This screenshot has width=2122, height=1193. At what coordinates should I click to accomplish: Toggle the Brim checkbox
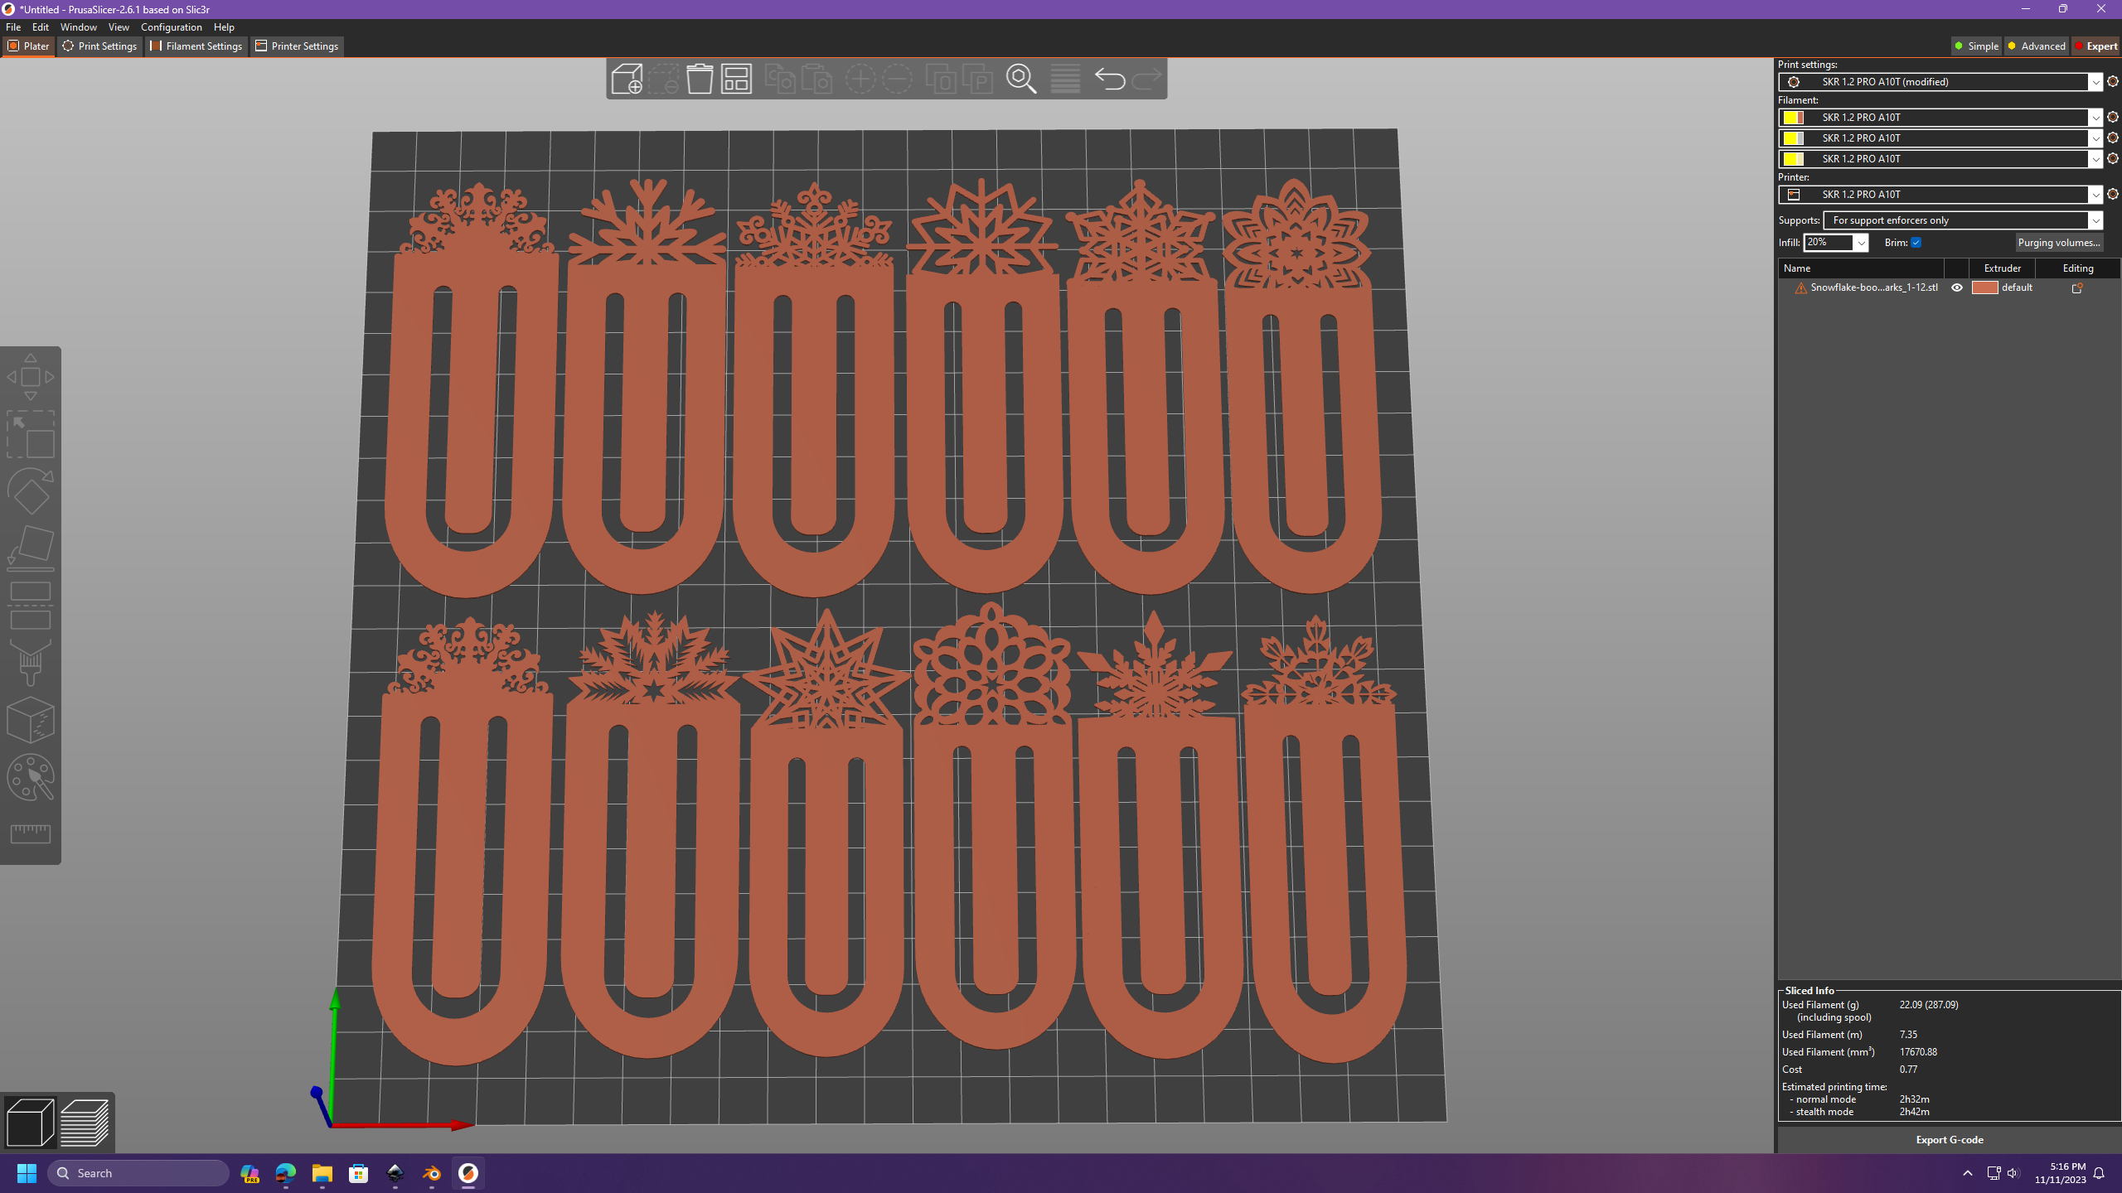point(1916,243)
